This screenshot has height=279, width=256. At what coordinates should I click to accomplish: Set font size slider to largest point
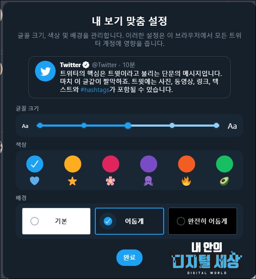216,125
